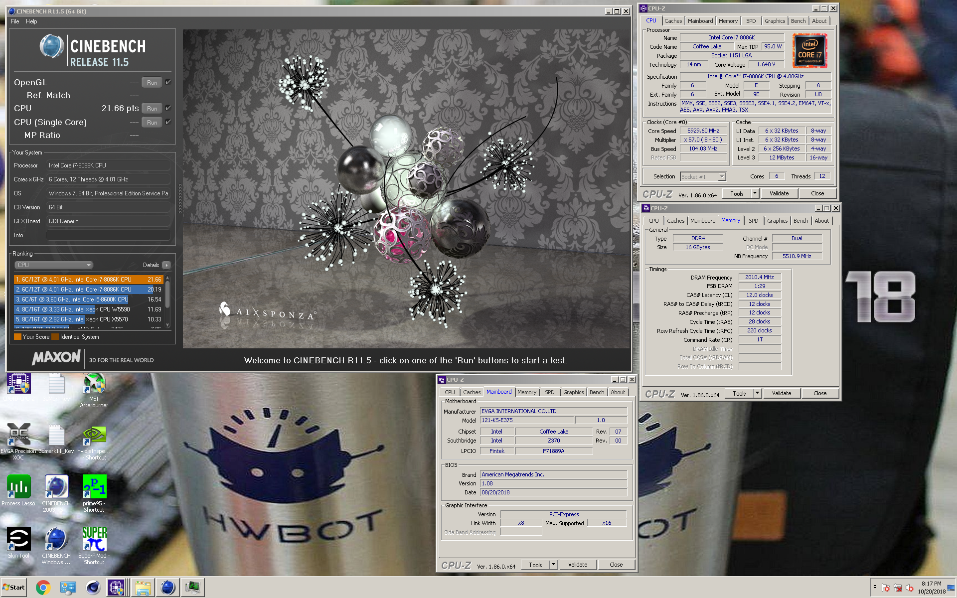
Task: Switch to Caches tab in CPU-tab CPU-Z window
Action: coord(673,21)
